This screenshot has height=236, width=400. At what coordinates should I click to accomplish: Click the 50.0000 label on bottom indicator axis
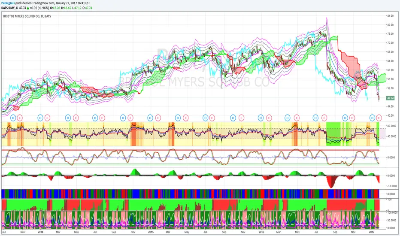tap(392, 220)
